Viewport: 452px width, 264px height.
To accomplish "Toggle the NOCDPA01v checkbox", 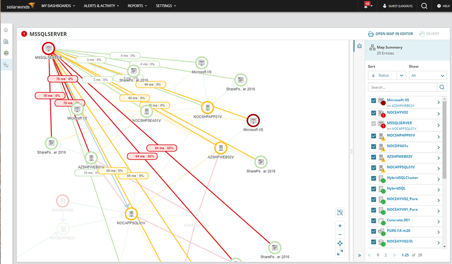I will pos(374,147).
